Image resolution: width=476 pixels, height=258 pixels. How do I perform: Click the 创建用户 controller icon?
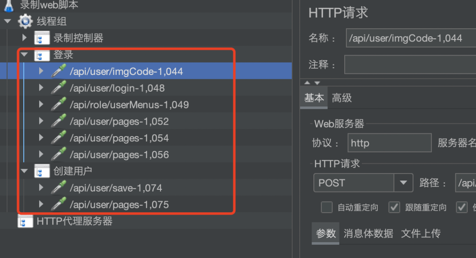point(42,171)
